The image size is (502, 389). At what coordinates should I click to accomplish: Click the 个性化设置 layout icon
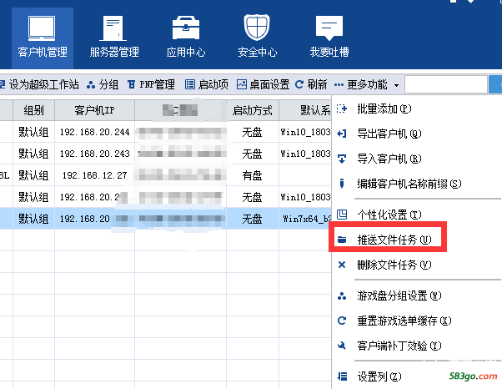pyautogui.click(x=342, y=214)
